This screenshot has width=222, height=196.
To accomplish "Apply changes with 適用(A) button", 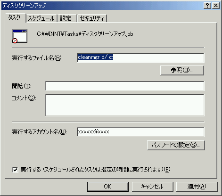I will pyautogui.click(x=197, y=187).
